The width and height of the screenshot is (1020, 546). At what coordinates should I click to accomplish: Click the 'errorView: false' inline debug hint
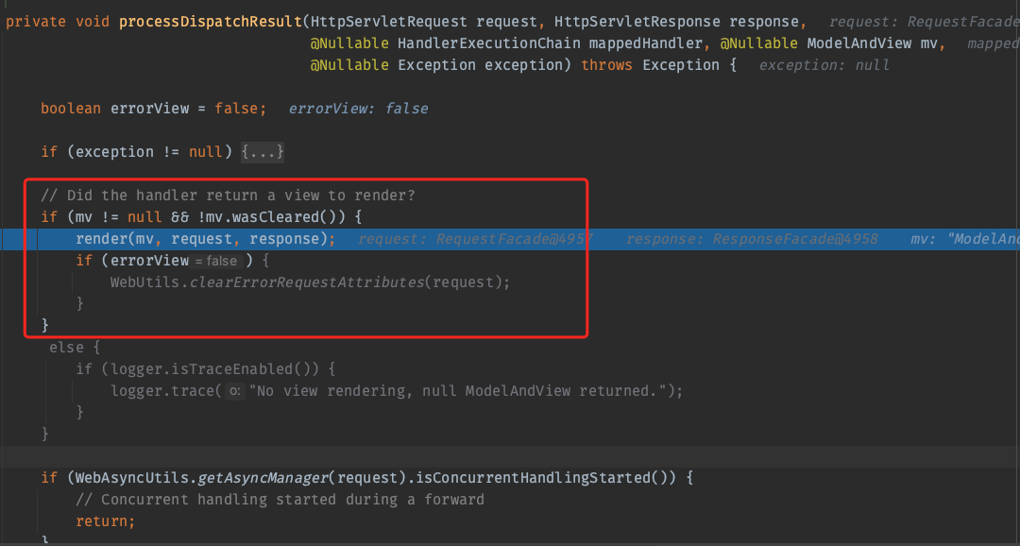point(358,109)
